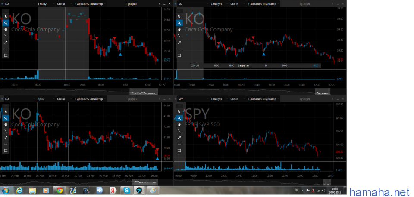Select horizontal line tool in KO daily chart
414x197 pixels.
pyautogui.click(x=6, y=144)
